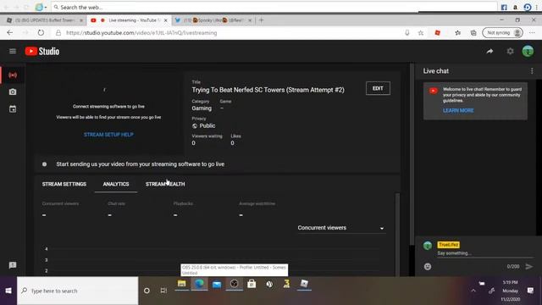Click the lock icon in the address bar
Screen dimensions: 542x305
pos(58,33)
